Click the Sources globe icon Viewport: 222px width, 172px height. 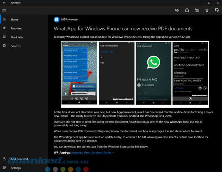coord(4,46)
